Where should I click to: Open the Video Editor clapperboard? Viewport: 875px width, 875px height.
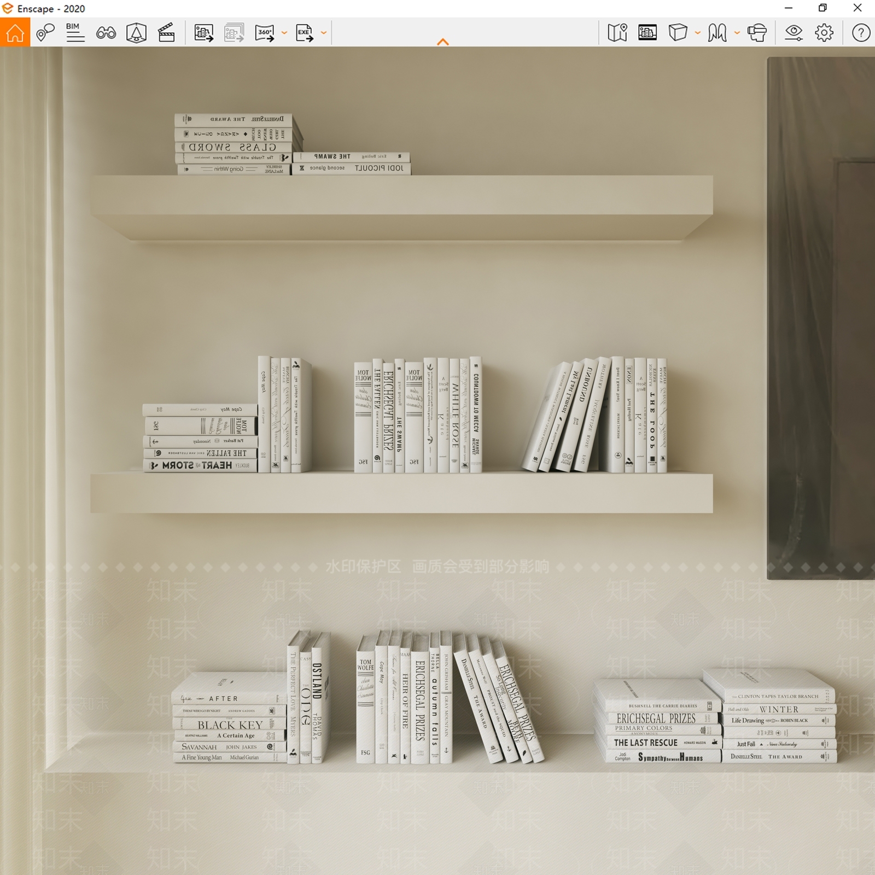(166, 33)
